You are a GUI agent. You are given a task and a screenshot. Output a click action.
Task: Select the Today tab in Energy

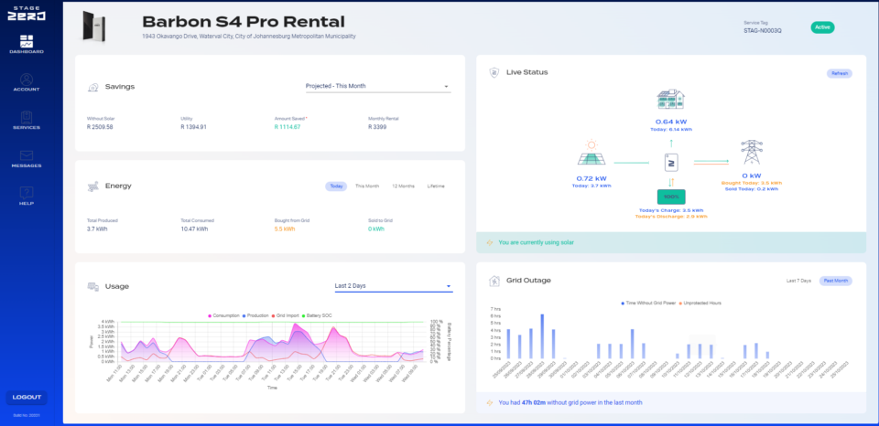(x=336, y=186)
